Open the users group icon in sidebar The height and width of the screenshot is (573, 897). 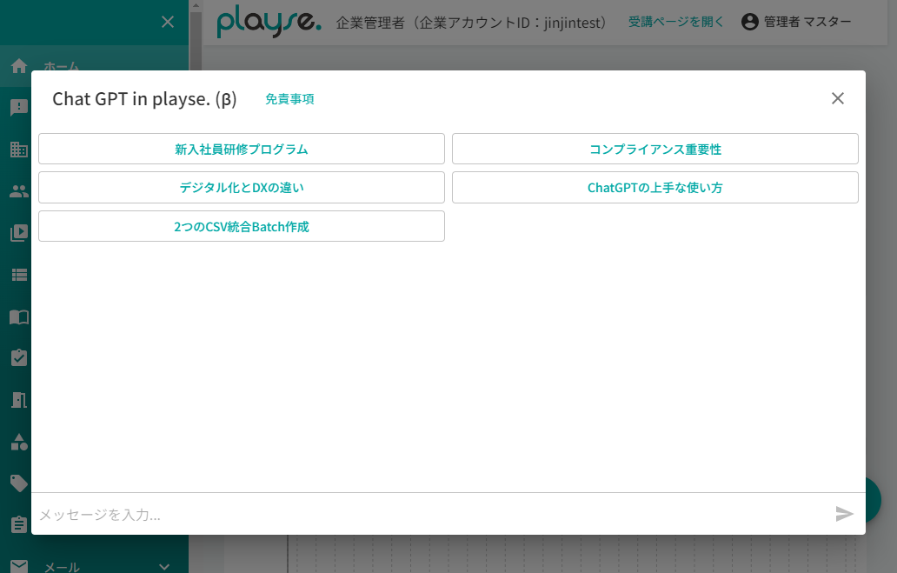19,191
